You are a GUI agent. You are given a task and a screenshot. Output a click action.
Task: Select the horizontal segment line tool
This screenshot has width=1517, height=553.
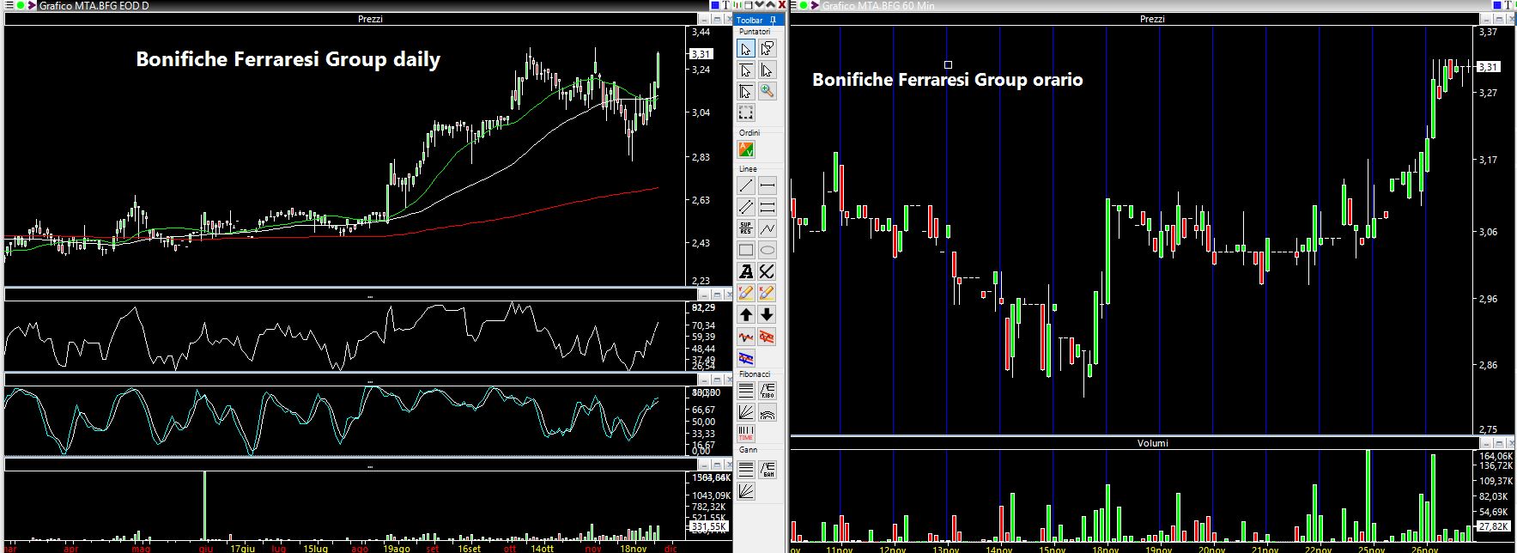click(x=768, y=185)
